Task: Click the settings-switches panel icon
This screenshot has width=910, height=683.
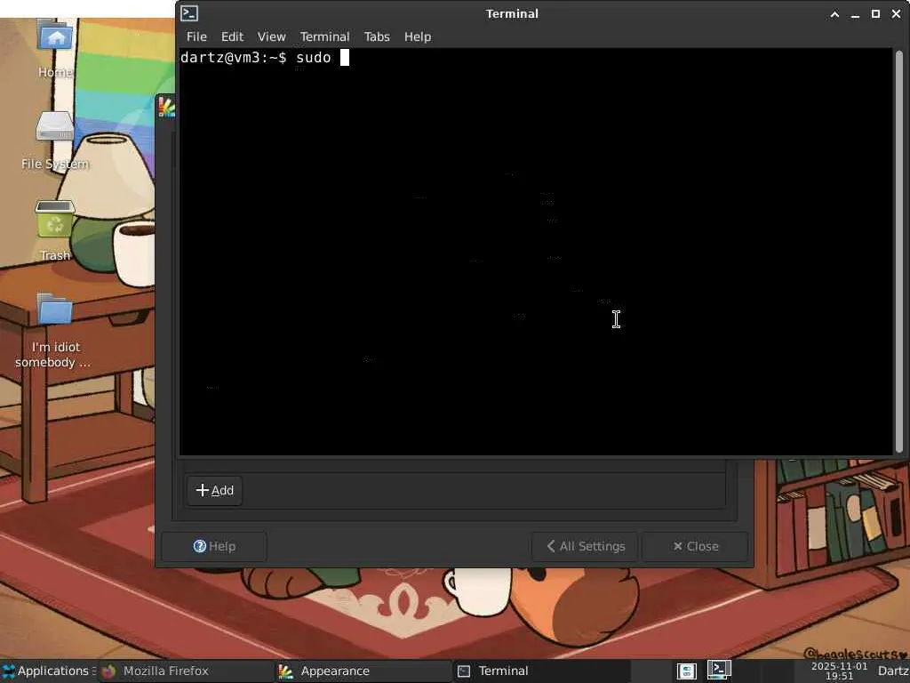Action: 686,671
